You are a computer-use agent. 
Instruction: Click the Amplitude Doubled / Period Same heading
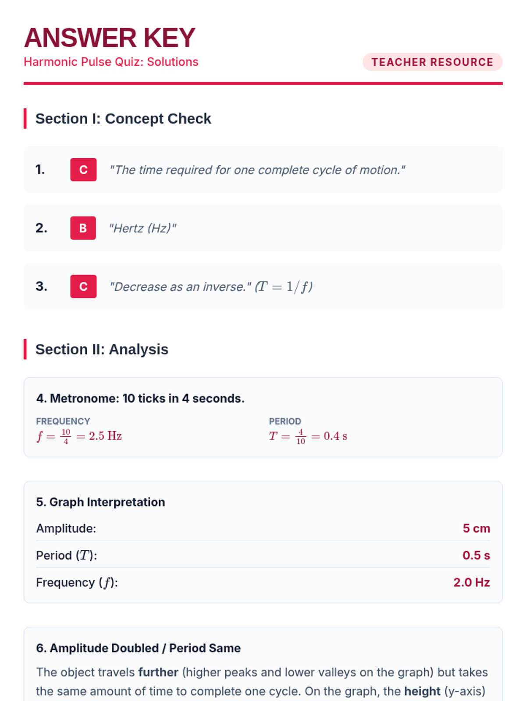(x=139, y=648)
